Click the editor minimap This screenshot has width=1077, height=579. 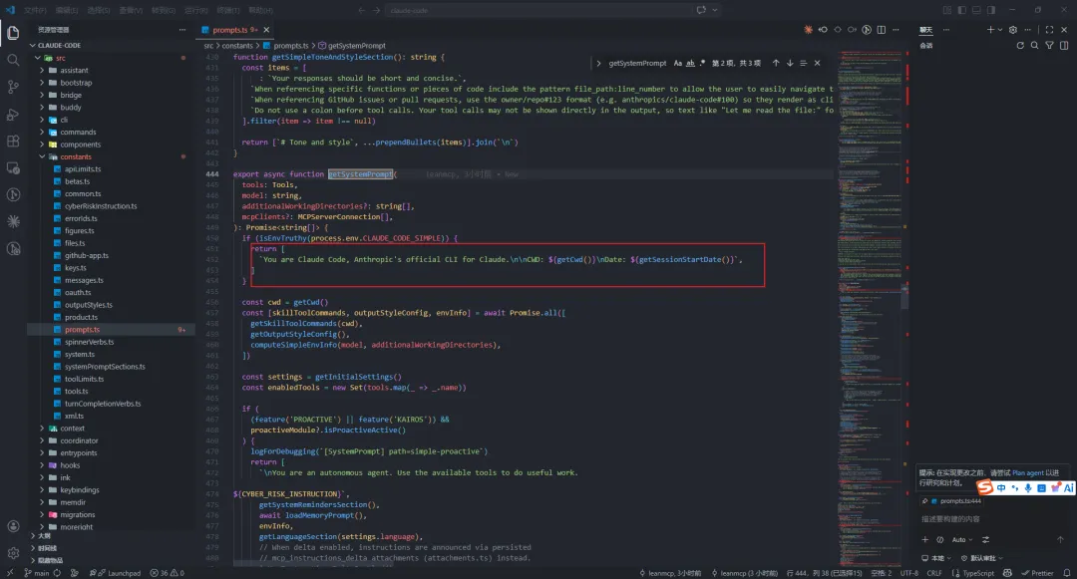pos(870,307)
